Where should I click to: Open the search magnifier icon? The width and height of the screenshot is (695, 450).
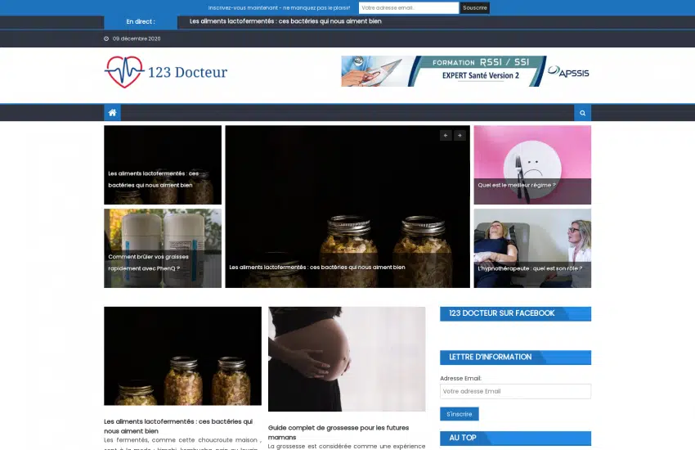pos(582,113)
